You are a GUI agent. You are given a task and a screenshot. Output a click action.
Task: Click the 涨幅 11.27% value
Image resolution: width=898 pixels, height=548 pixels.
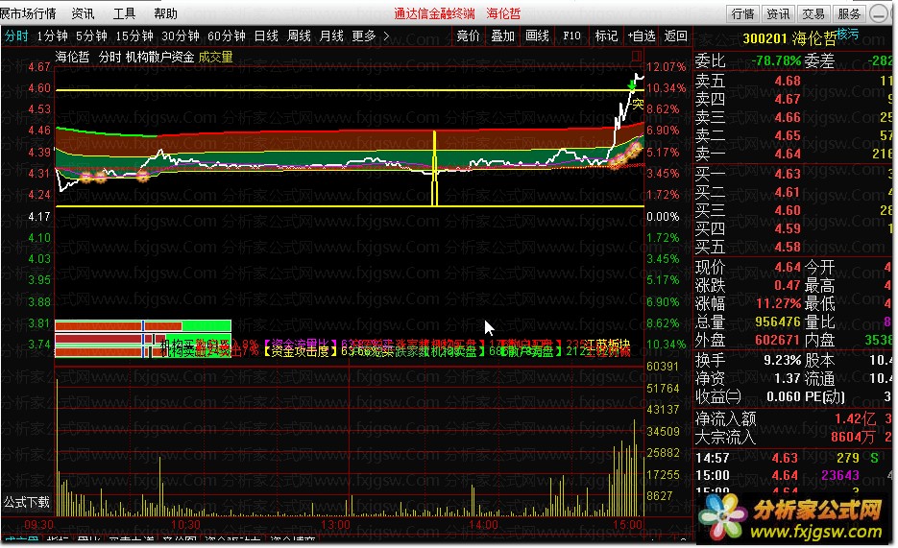[x=778, y=303]
